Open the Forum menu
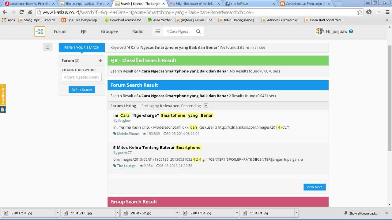This screenshot has width=392, height=220. (60, 31)
